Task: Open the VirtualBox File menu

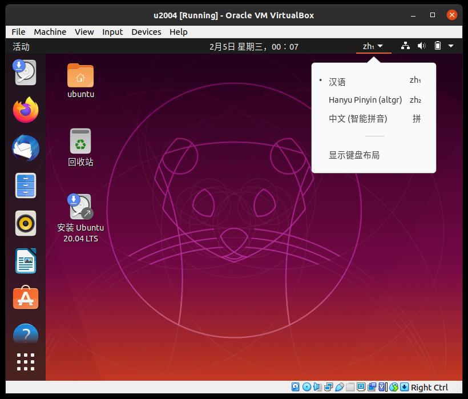Action: point(18,32)
